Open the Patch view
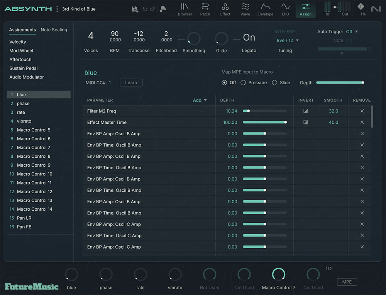This screenshot has height=295, width=386. pyautogui.click(x=205, y=9)
